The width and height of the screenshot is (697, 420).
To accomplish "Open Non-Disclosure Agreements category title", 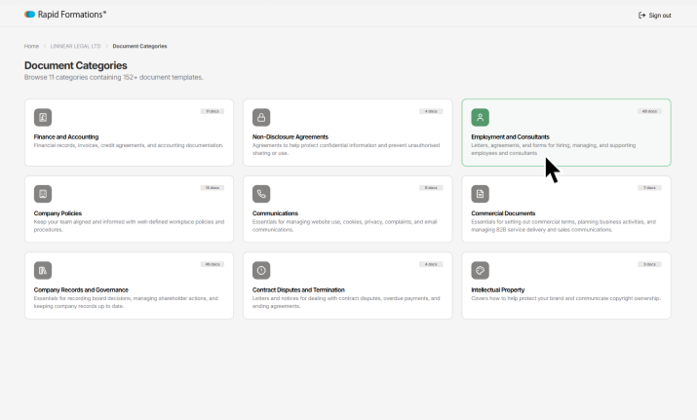I will coord(290,136).
